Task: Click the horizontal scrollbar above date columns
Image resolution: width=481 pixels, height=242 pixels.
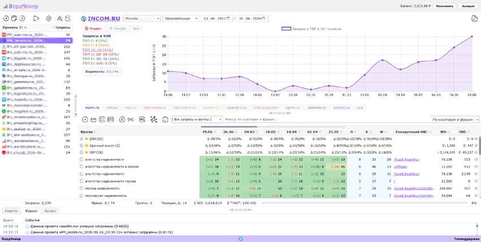Action: pos(229,127)
